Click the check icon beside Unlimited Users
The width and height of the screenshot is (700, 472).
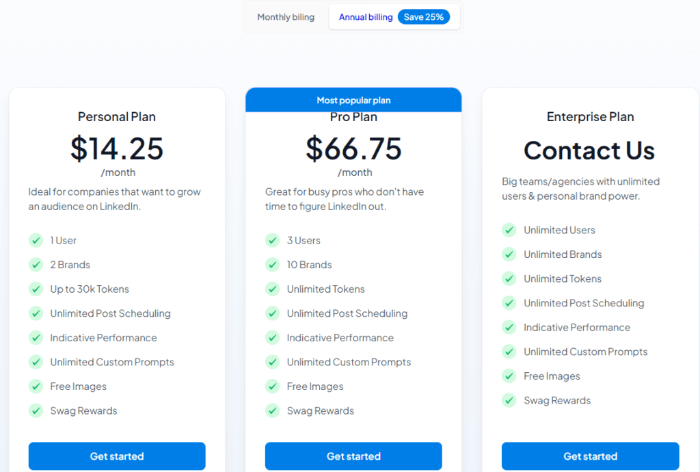click(509, 230)
